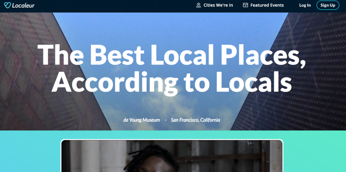Click the Localeur wordmark text
Viewport: 346px width, 172px height.
tap(24, 5)
